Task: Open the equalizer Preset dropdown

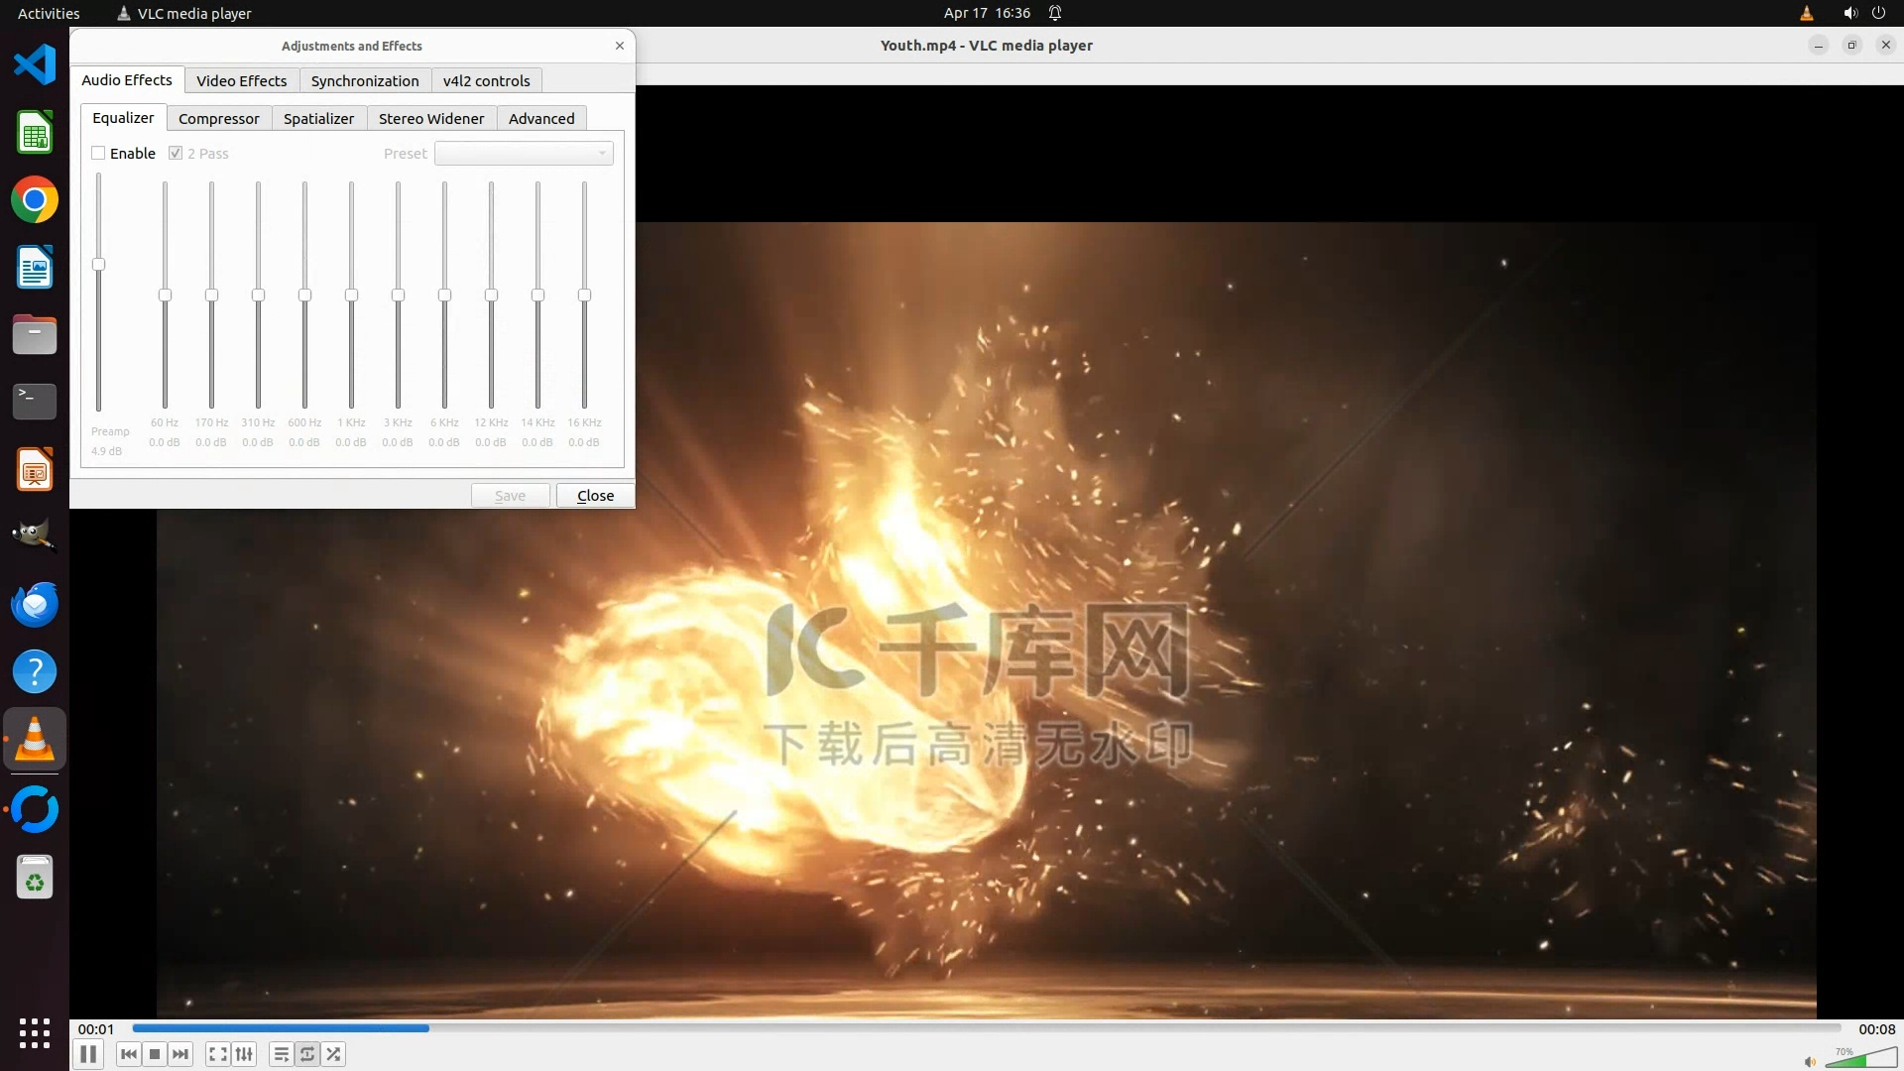Action: coord(524,153)
